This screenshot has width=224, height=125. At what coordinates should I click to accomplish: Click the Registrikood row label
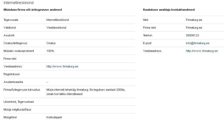pyautogui.click(x=12, y=74)
